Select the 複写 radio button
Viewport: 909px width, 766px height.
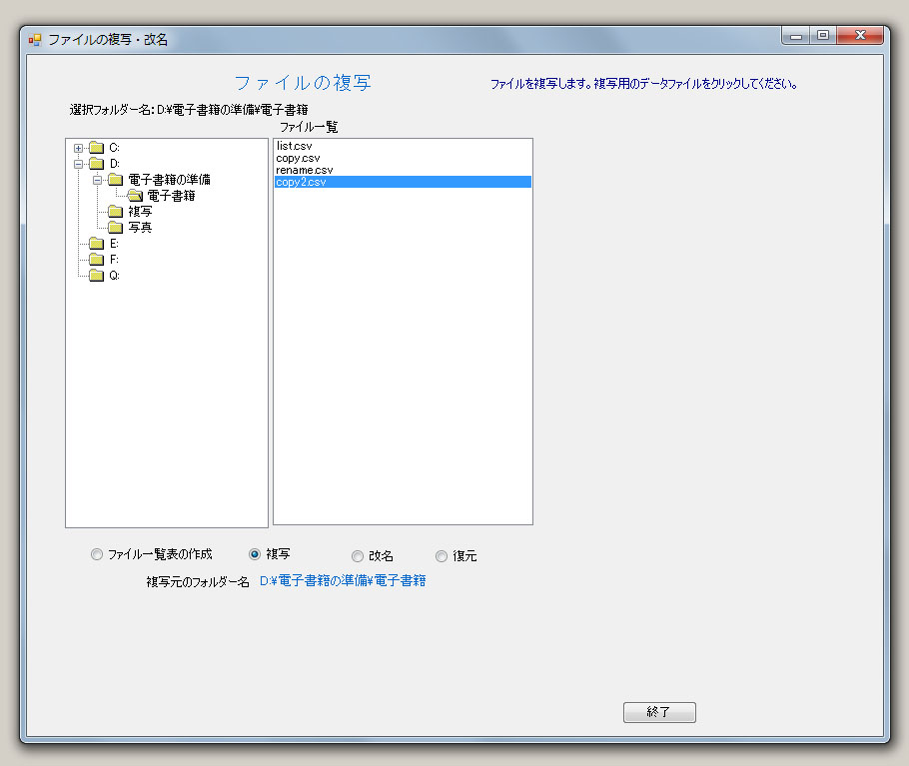[255, 554]
